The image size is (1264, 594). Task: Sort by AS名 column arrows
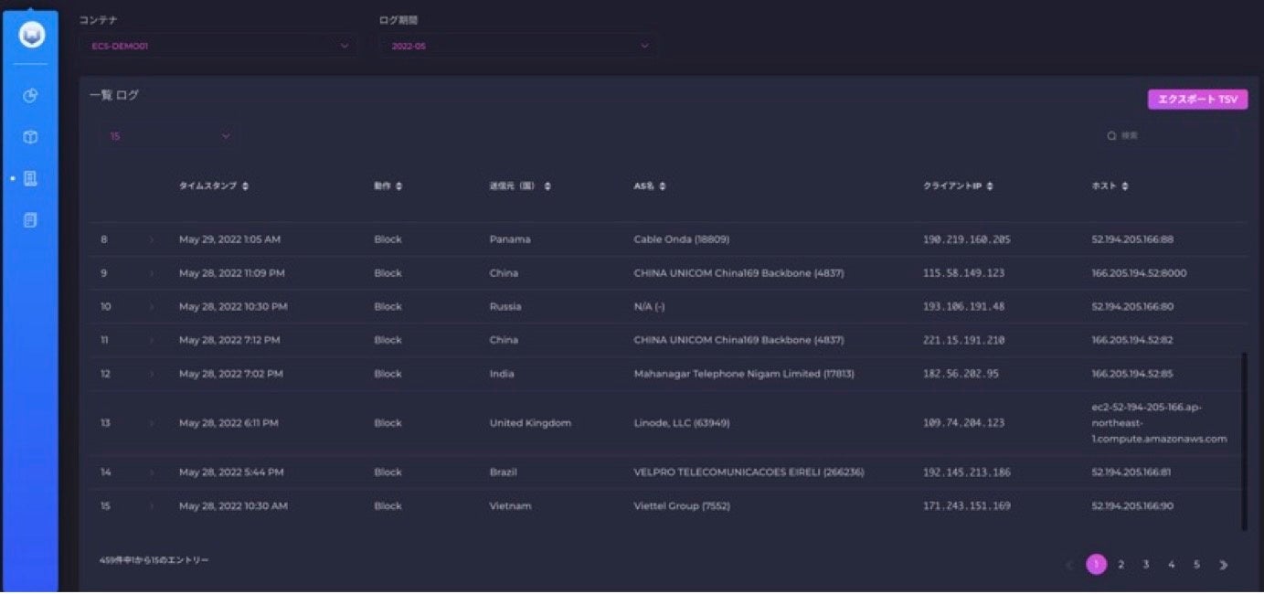663,186
